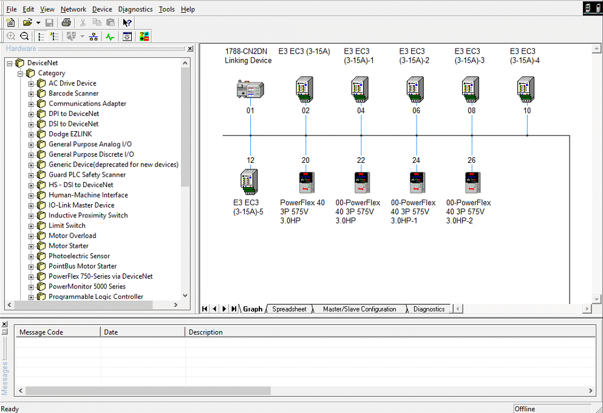Select the E3 EC3 (3-15A)-2 device node 06
603x413 pixels.
click(415, 89)
